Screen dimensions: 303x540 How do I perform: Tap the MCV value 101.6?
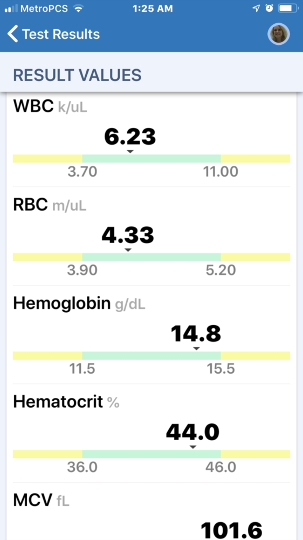(x=231, y=530)
